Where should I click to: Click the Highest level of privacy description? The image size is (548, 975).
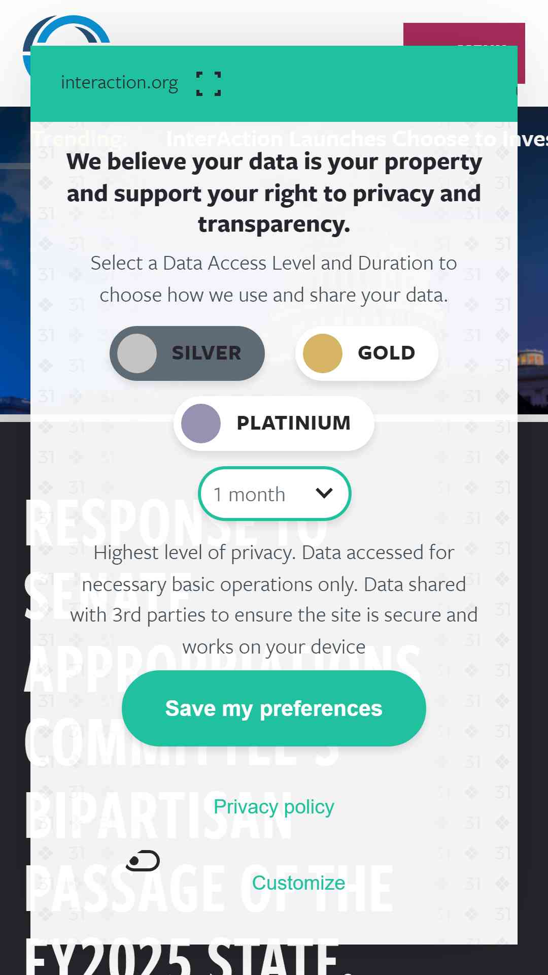click(274, 600)
